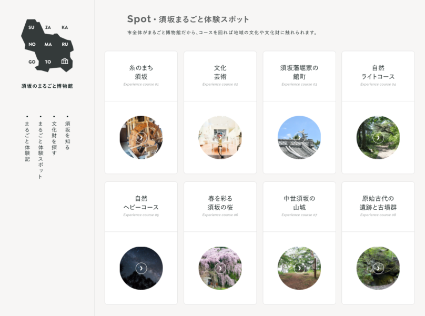Open the roof tile photo arrow
The height and width of the screenshot is (316, 425).
[x=299, y=137]
